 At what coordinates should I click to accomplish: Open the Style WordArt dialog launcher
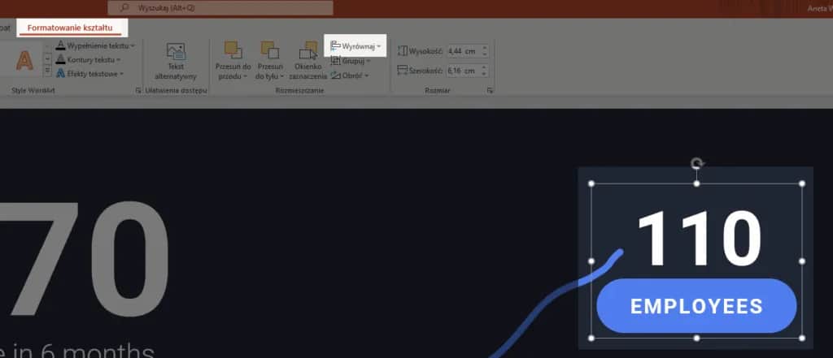[138, 91]
